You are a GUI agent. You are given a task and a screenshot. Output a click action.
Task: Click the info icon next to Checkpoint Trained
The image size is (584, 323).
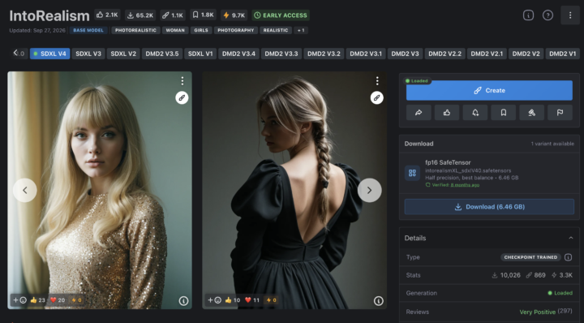coord(568,257)
